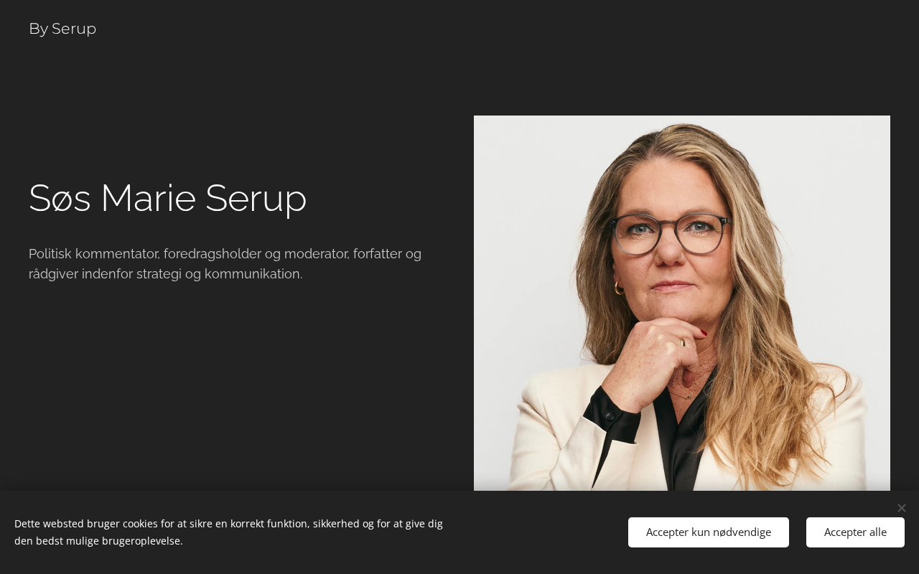This screenshot has height=574, width=919.
Task: Click the word Marie in the main heading
Action: coord(148,198)
